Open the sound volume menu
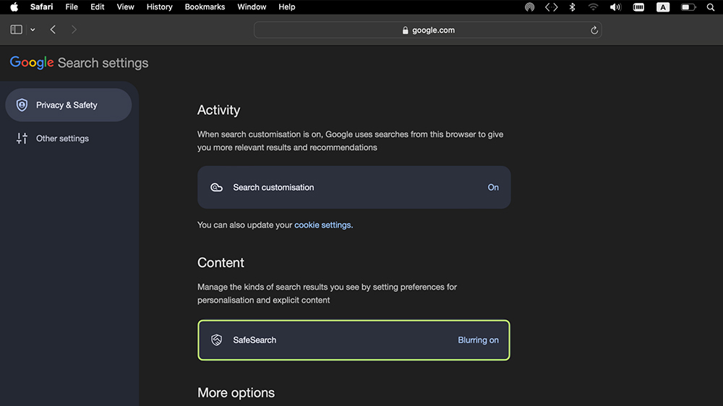The width and height of the screenshot is (723, 406). pos(615,7)
